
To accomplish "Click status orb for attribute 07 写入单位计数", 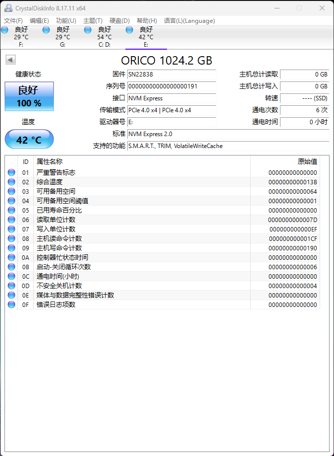I will tap(11, 229).
